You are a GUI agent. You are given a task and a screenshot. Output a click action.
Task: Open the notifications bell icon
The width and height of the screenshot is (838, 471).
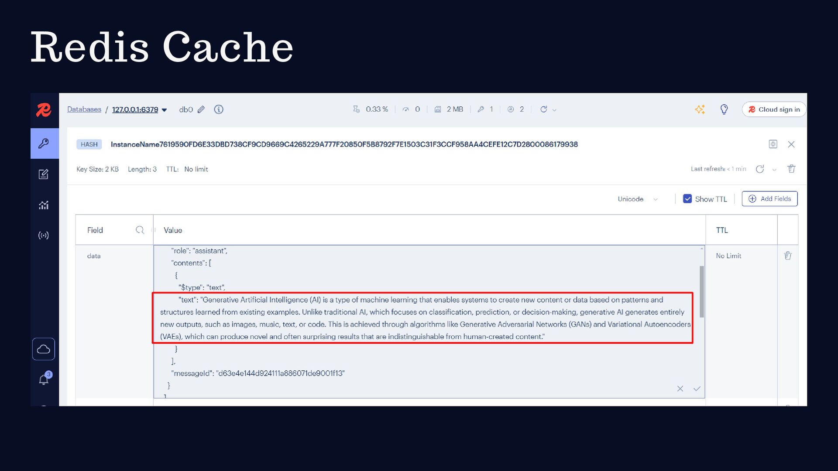(x=44, y=379)
